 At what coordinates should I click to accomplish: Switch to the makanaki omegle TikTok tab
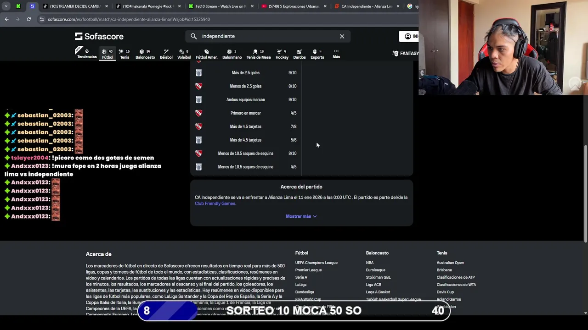[148, 6]
